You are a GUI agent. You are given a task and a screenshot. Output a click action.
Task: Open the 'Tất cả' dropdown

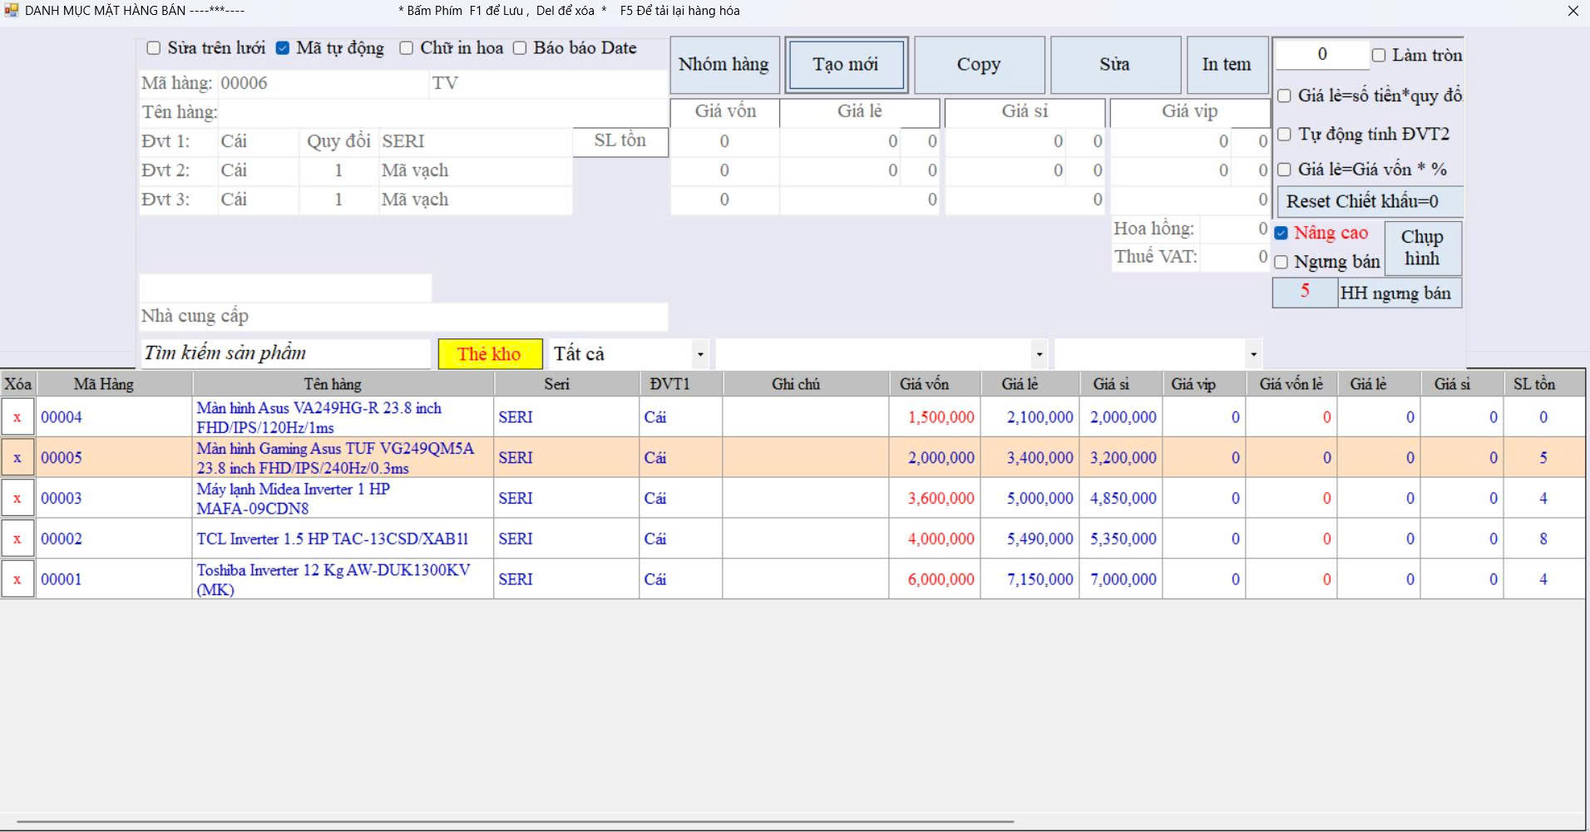pyautogui.click(x=700, y=355)
